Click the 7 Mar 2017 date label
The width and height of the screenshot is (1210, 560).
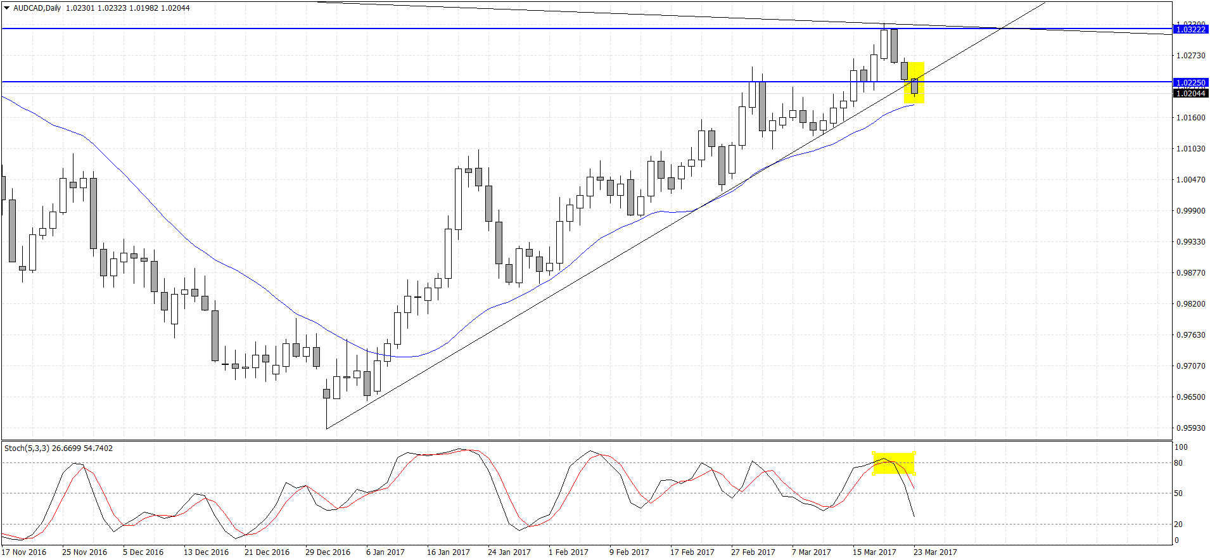coord(812,552)
